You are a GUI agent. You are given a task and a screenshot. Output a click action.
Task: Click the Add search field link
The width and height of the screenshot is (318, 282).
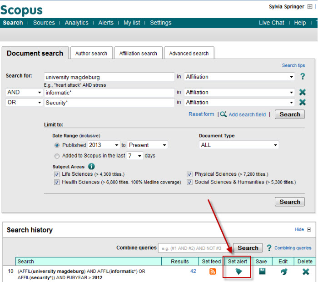(x=247, y=114)
